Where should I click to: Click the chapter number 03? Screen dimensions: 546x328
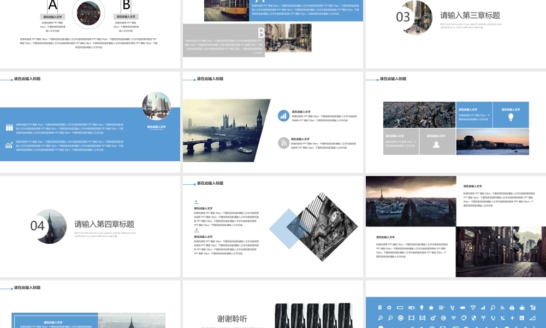pyautogui.click(x=403, y=17)
